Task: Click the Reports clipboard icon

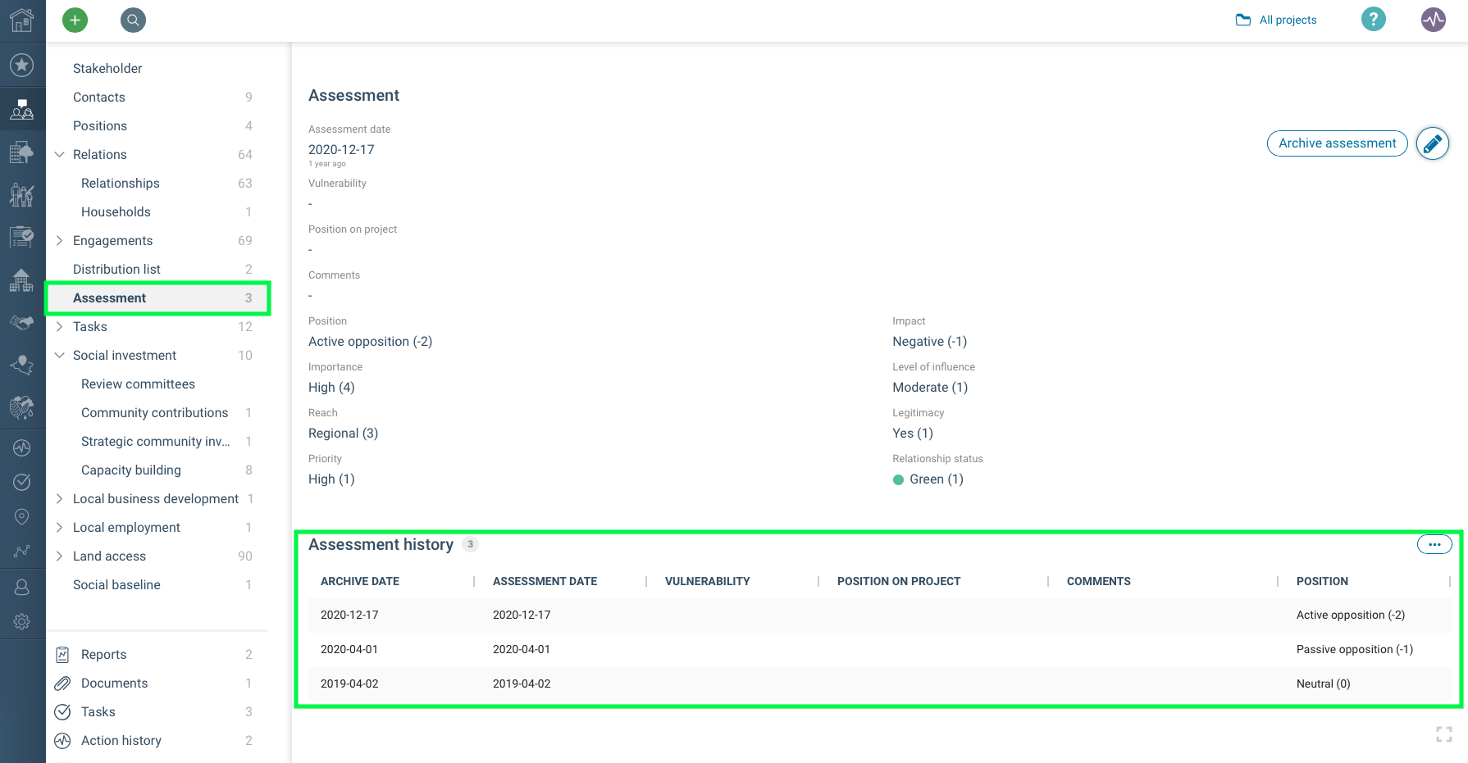Action: point(62,655)
